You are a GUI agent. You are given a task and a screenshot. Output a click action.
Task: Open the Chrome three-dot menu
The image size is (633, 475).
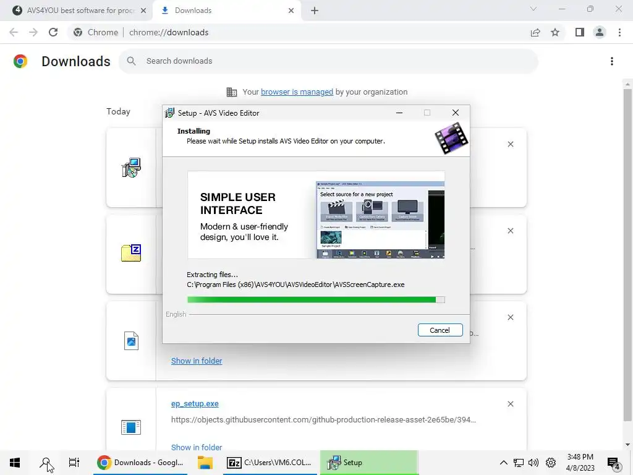619,32
